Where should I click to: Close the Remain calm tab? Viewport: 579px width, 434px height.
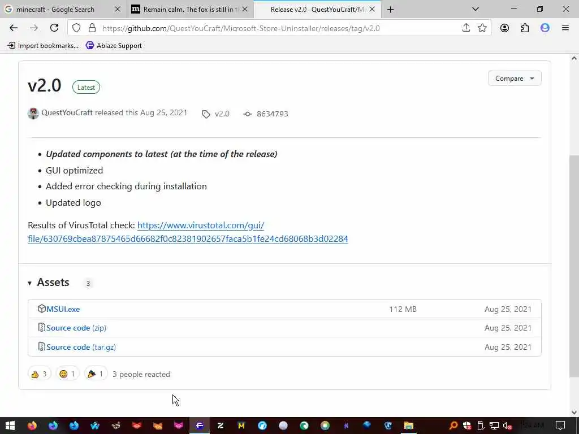click(245, 9)
